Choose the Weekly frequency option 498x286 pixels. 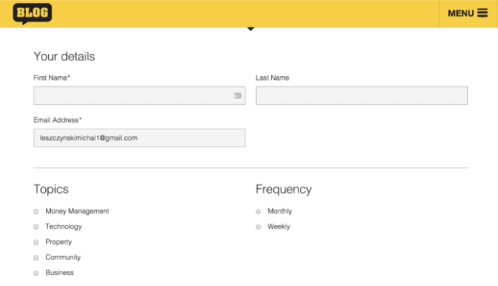pos(258,227)
